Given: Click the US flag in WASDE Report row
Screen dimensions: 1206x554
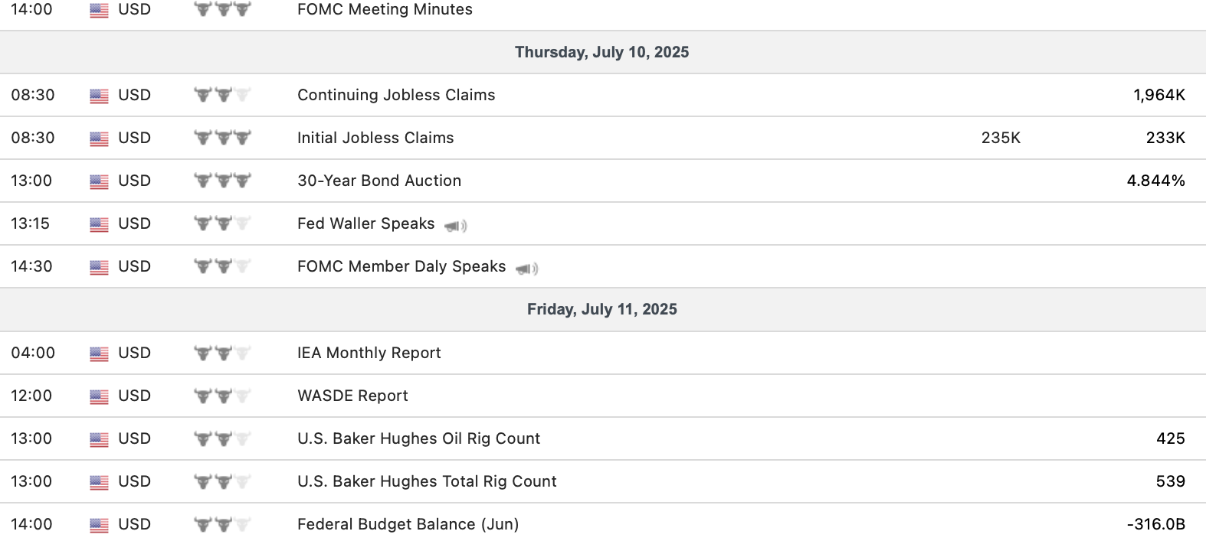Looking at the screenshot, I should [99, 396].
